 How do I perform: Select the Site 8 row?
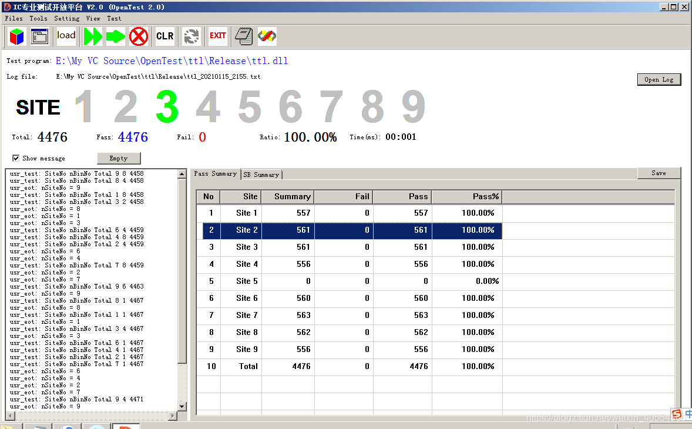(350, 333)
